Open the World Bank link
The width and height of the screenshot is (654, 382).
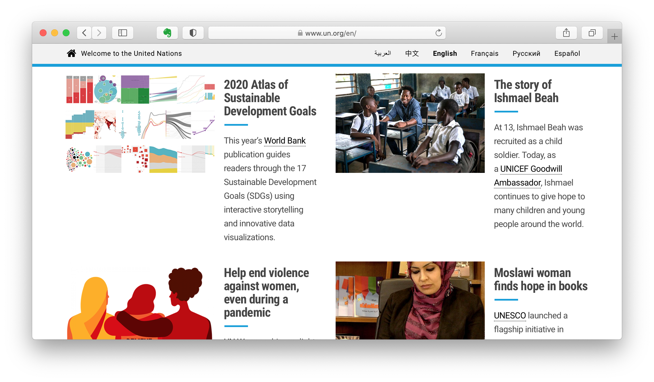pyautogui.click(x=285, y=141)
